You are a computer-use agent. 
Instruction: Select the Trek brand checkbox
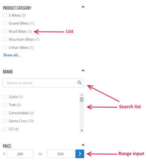pos(5,105)
